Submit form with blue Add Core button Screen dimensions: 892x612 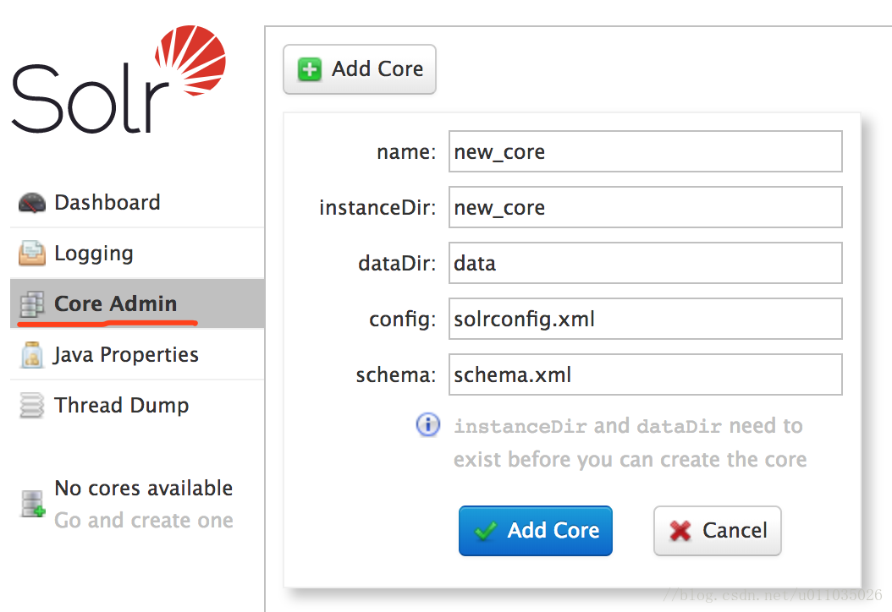point(536,531)
